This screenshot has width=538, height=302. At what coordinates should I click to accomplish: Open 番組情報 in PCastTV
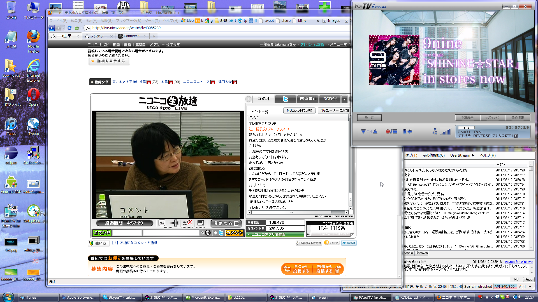click(517, 118)
